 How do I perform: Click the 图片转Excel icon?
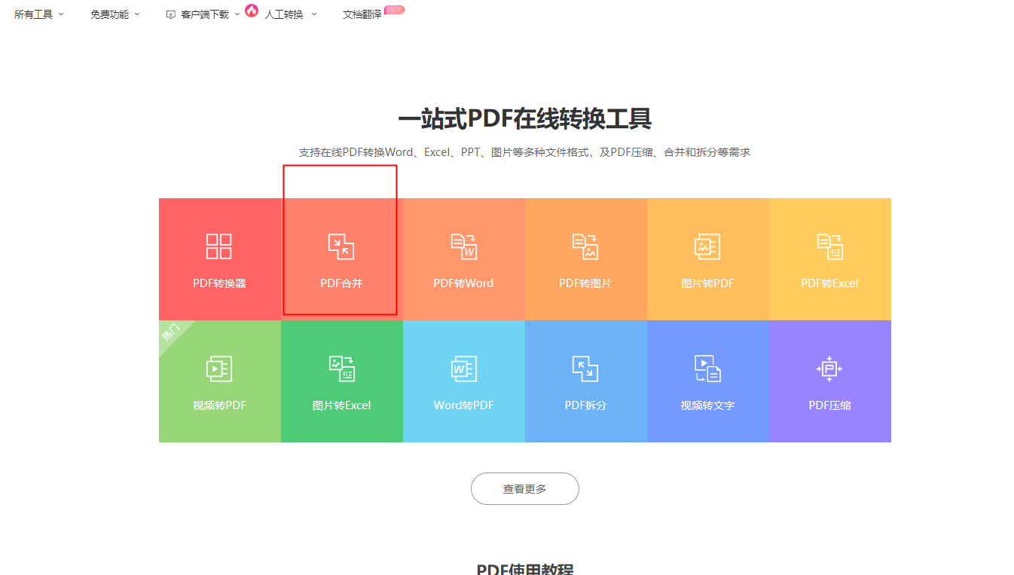pyautogui.click(x=341, y=369)
